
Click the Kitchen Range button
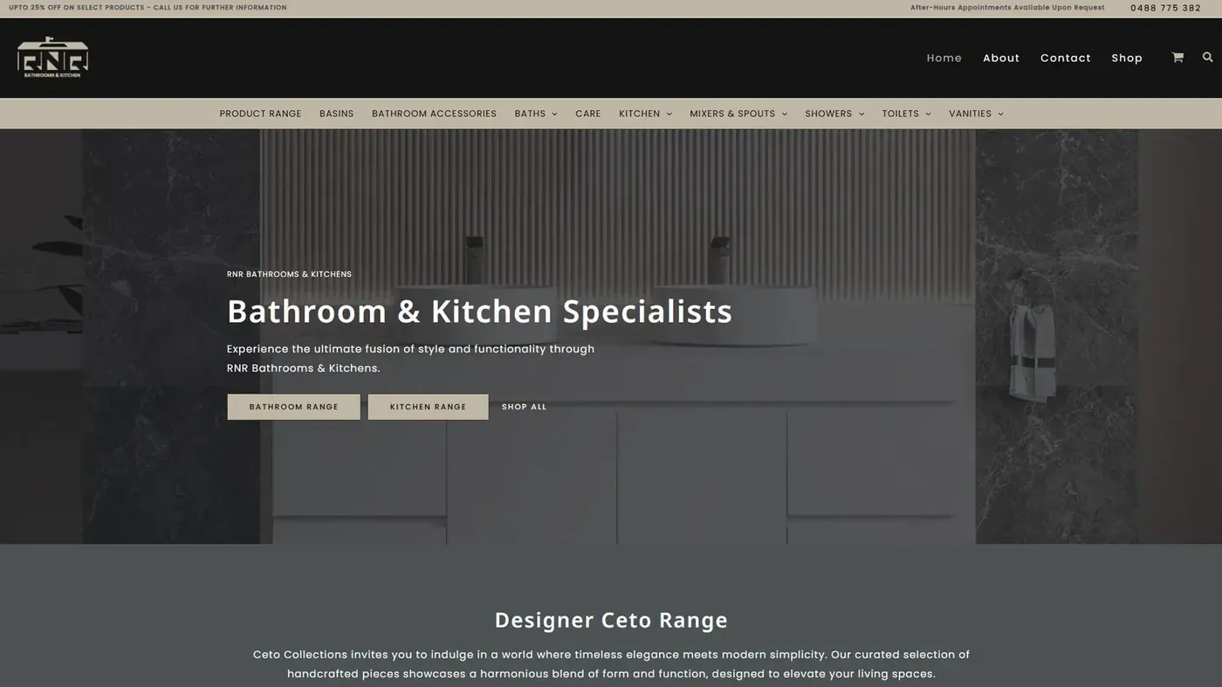click(x=428, y=407)
